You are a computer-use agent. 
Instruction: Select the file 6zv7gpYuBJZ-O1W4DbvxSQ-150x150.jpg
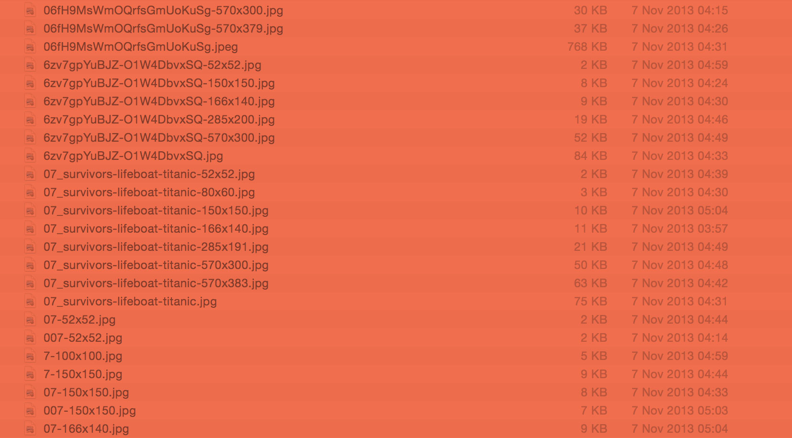coord(159,83)
